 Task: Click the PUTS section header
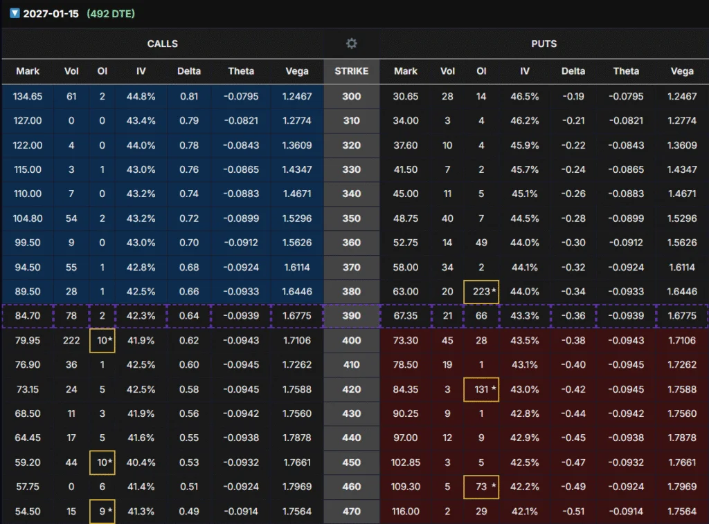pyautogui.click(x=544, y=44)
